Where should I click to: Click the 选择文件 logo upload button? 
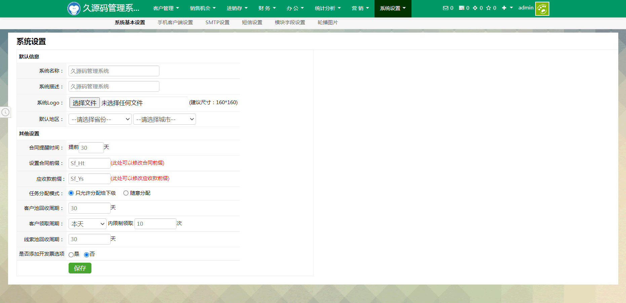[85, 103]
